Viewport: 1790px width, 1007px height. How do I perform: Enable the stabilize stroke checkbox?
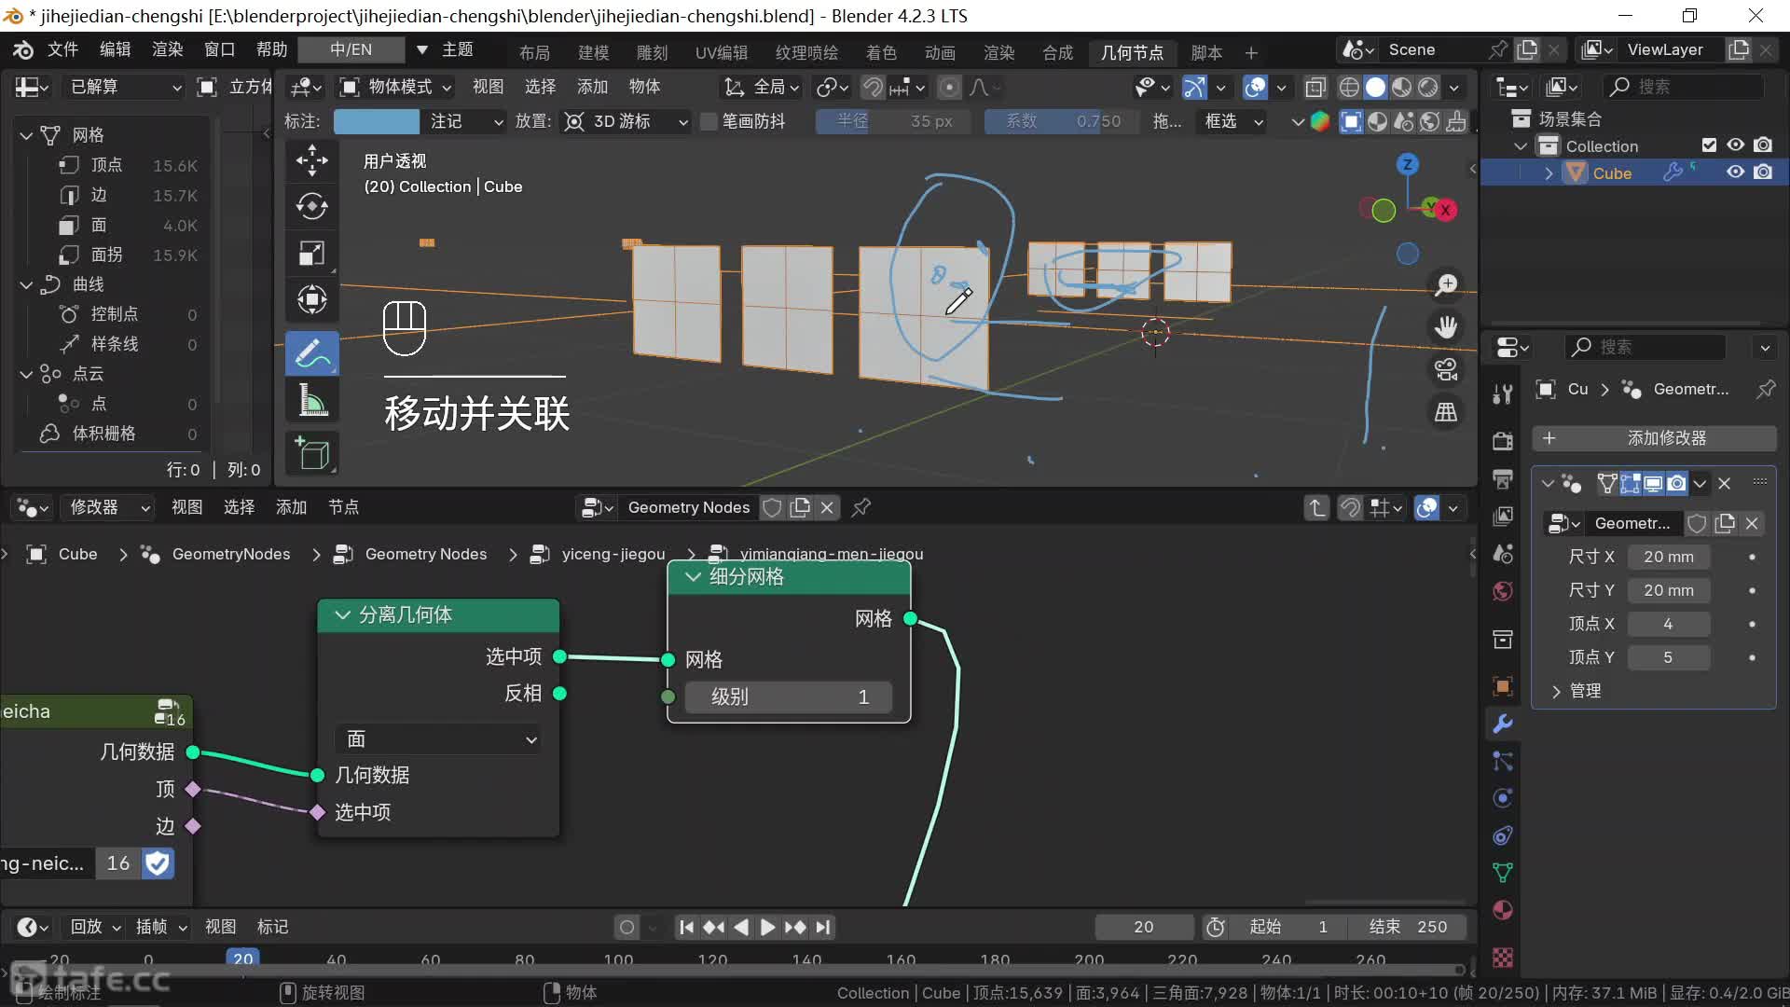tap(709, 121)
